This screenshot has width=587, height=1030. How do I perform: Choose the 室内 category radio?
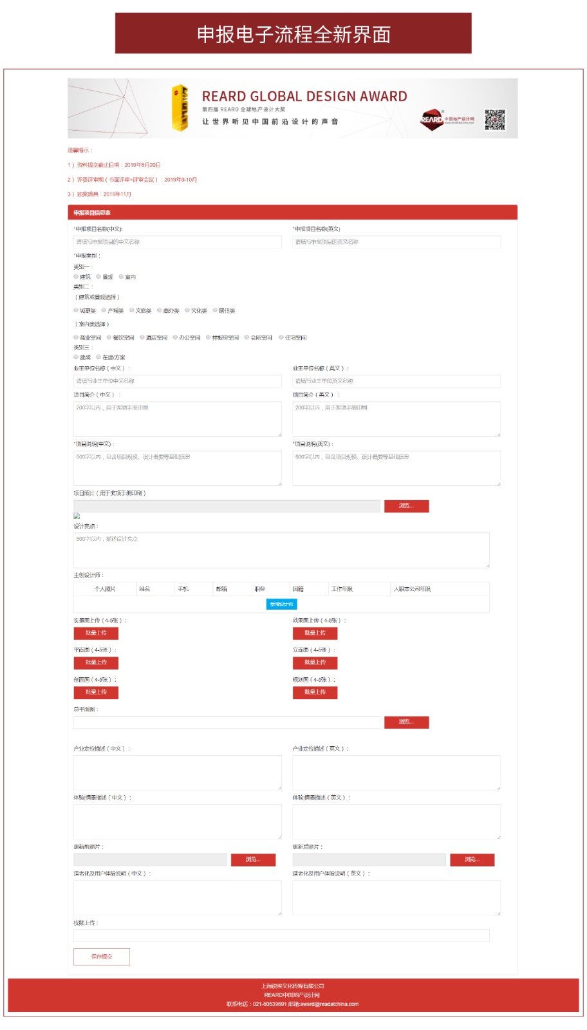tap(121, 277)
